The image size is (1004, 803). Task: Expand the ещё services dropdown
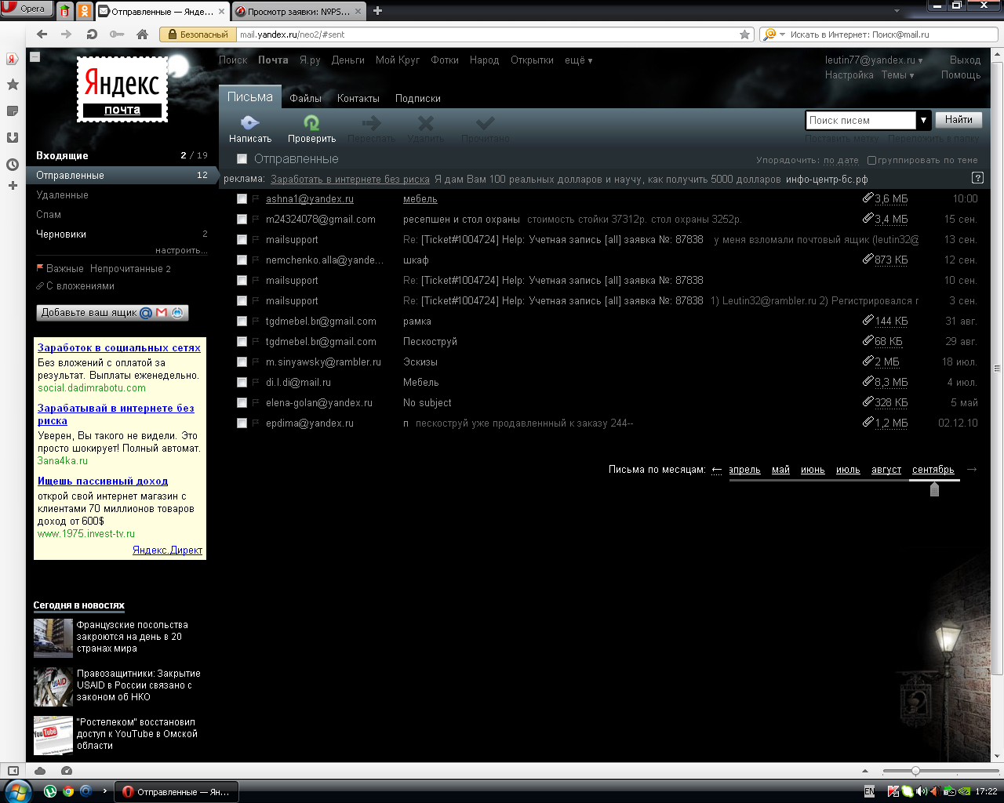point(579,60)
